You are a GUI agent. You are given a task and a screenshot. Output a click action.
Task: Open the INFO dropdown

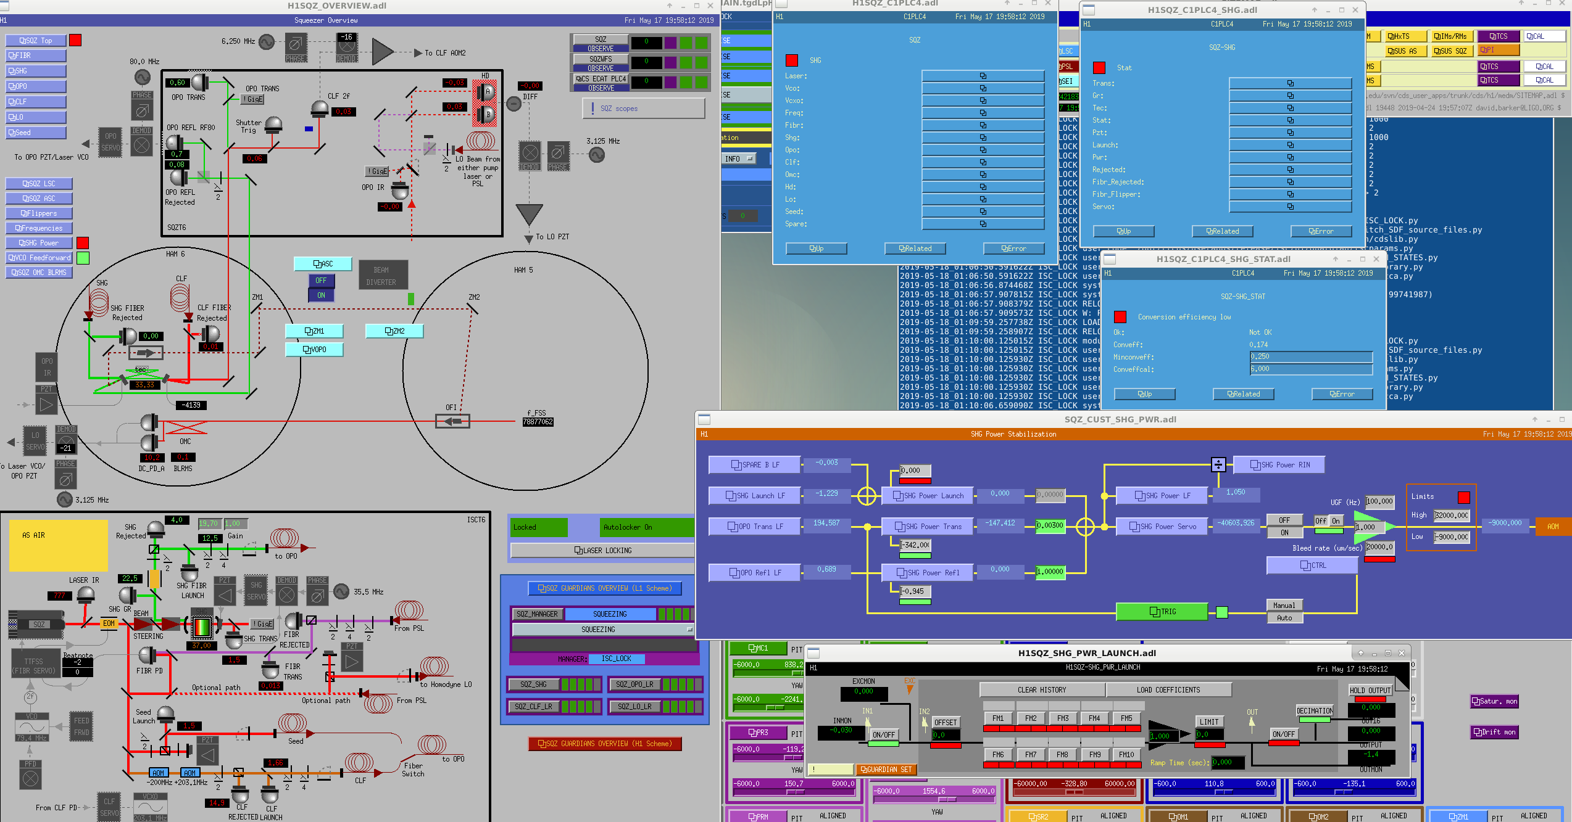coord(739,159)
